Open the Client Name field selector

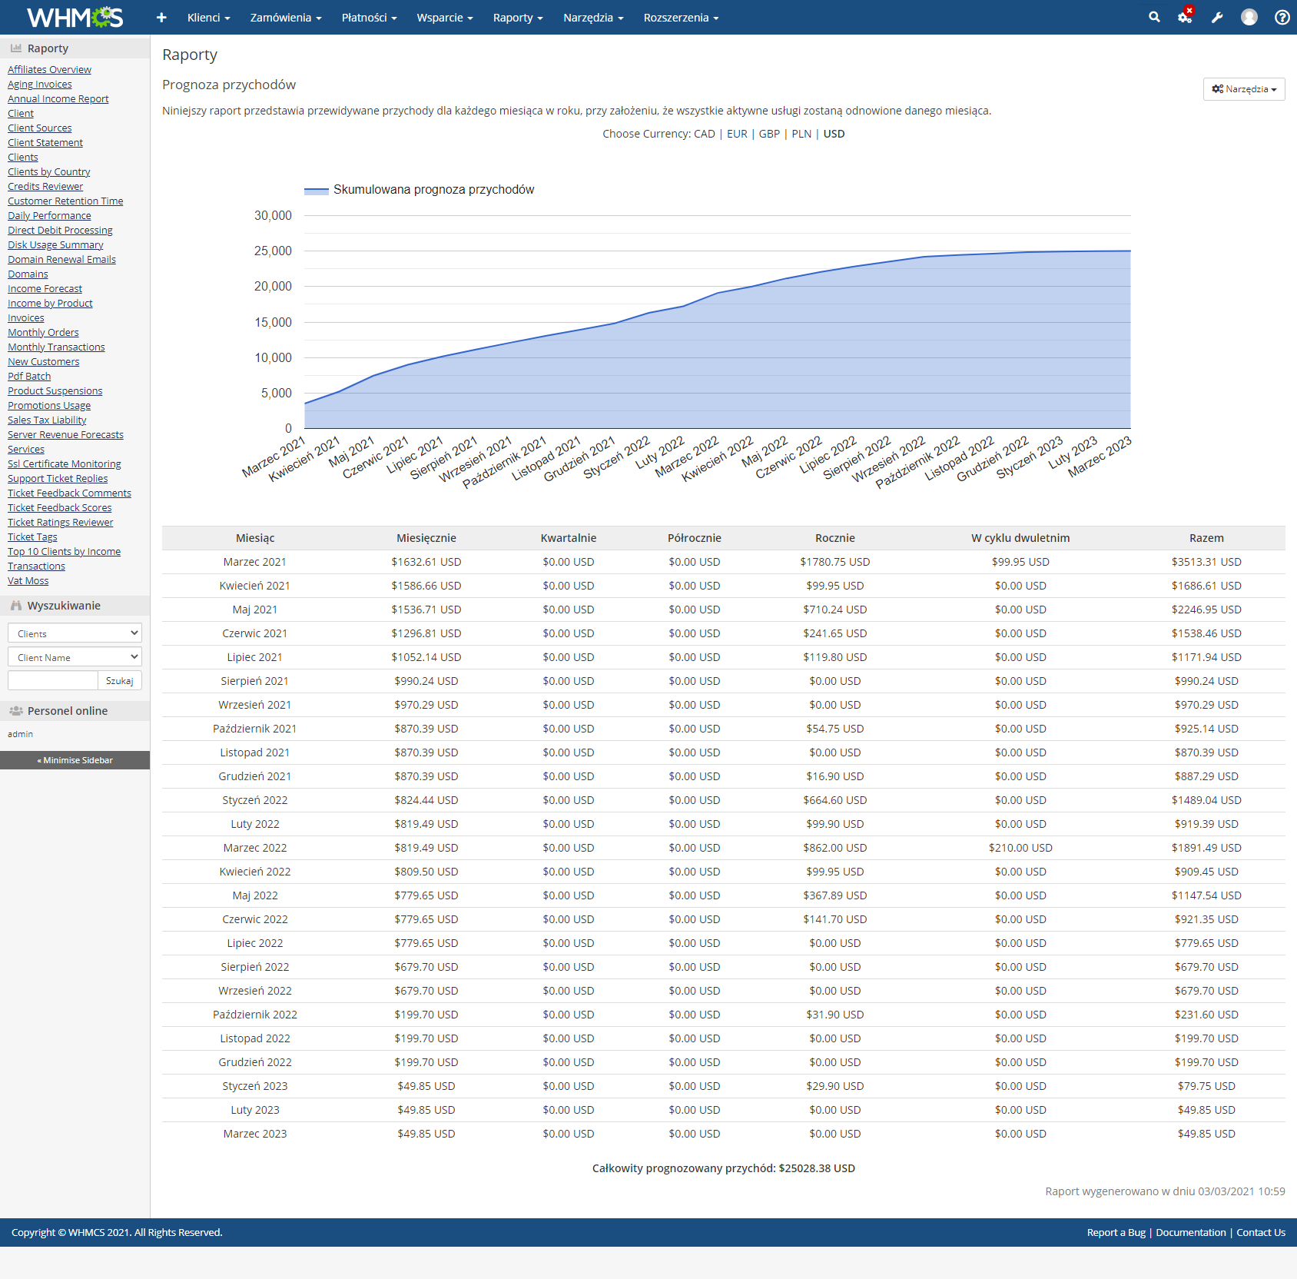[74, 656]
